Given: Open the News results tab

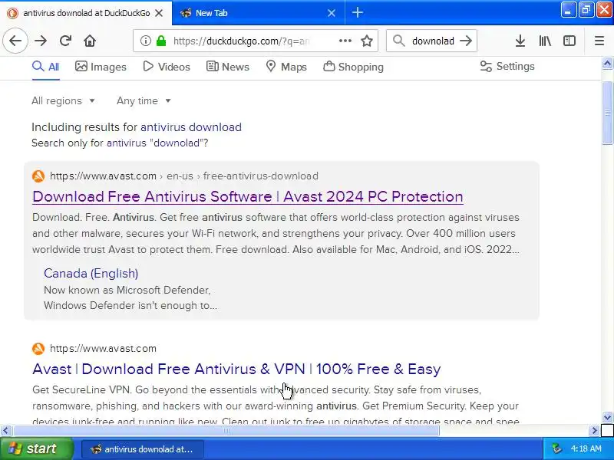Looking at the screenshot, I should click(x=227, y=67).
